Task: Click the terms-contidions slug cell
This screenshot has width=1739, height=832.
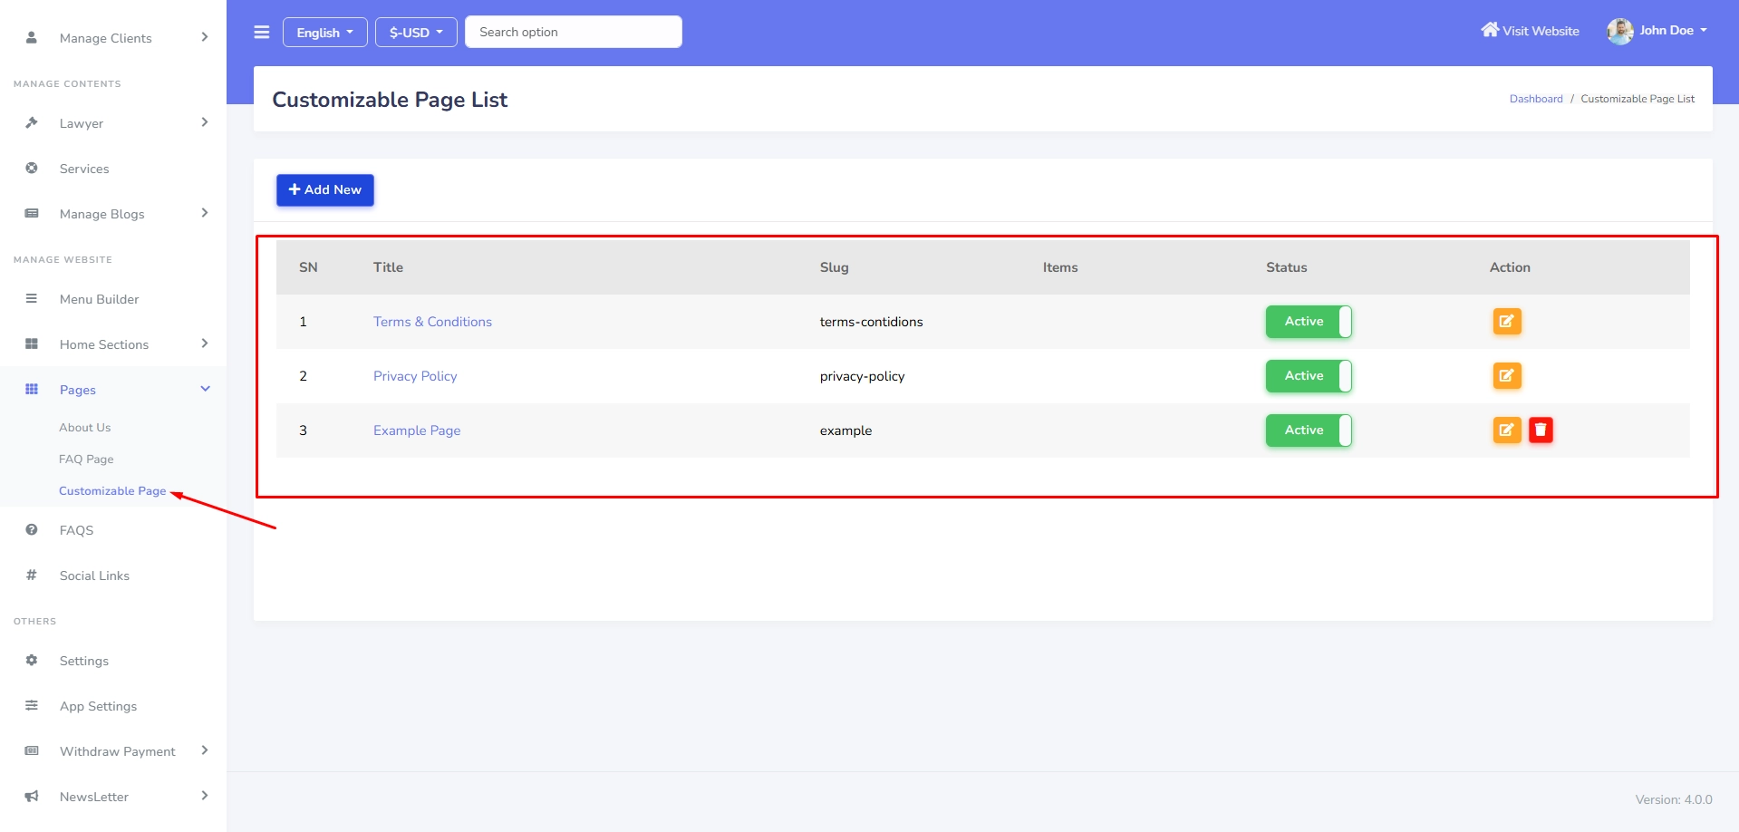Action: (871, 322)
